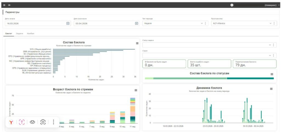Click the Дата начала date input field
The image size is (281, 133).
pyautogui.click(x=38, y=23)
